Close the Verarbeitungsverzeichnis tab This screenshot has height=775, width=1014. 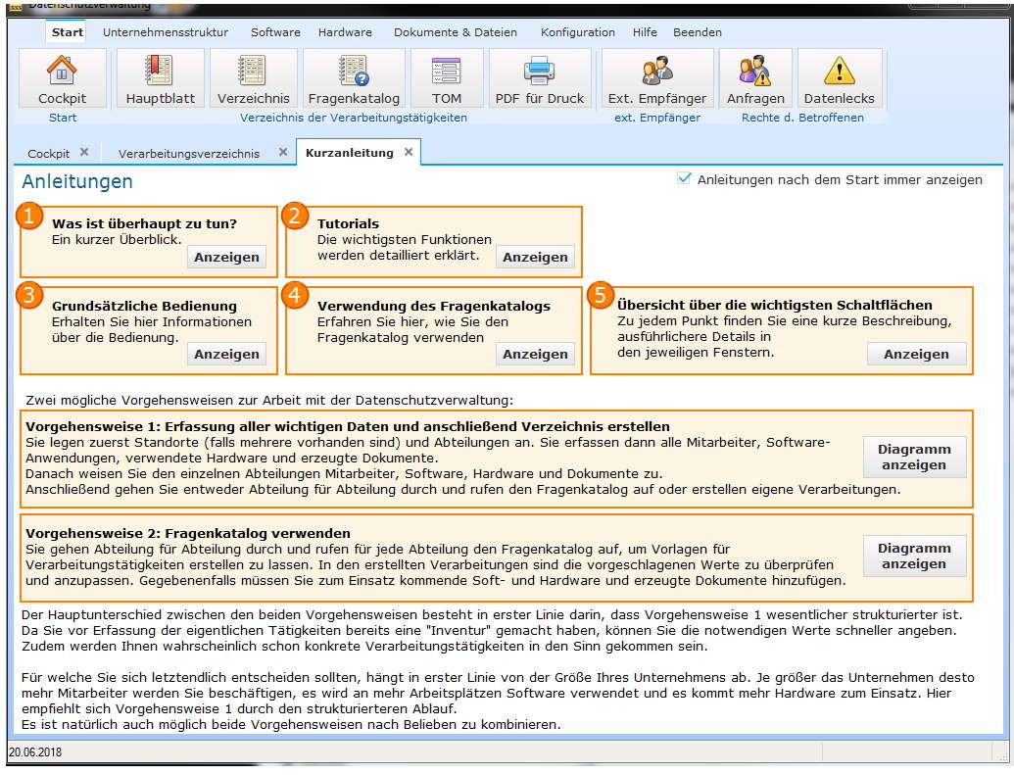click(x=282, y=152)
